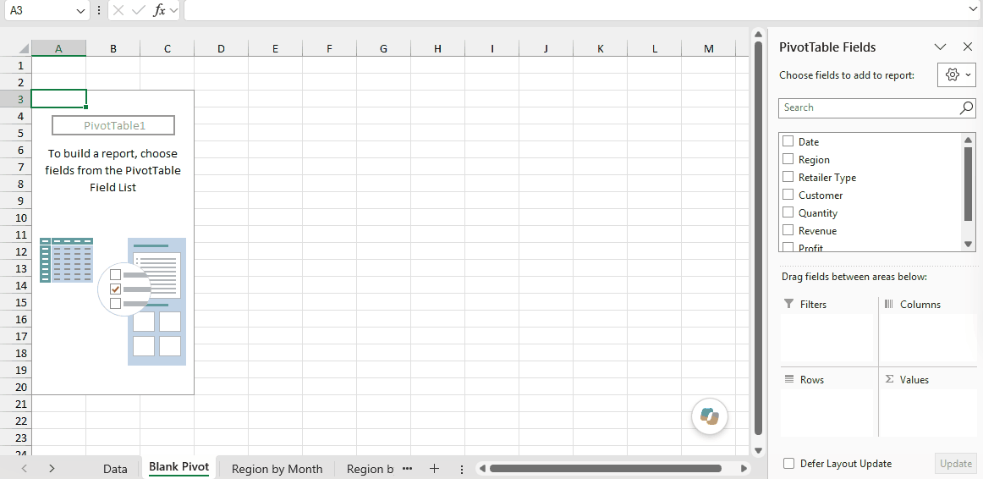Screen dimensions: 983x479
Task: Open the truncated Region b sheet tab
Action: pyautogui.click(x=370, y=469)
